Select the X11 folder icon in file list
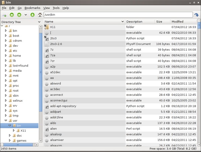Screen dimensions: 201x152 [47, 27]
